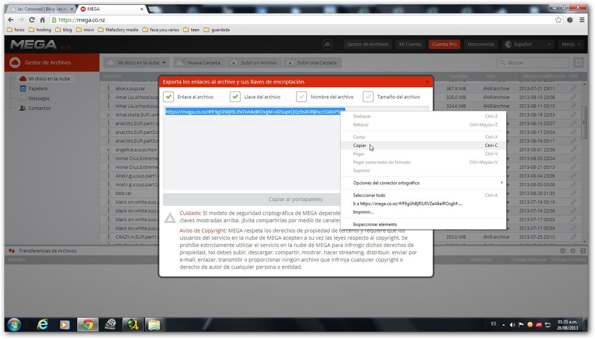Click the Buscar search field
The image size is (595, 339).
pyautogui.click(x=533, y=63)
